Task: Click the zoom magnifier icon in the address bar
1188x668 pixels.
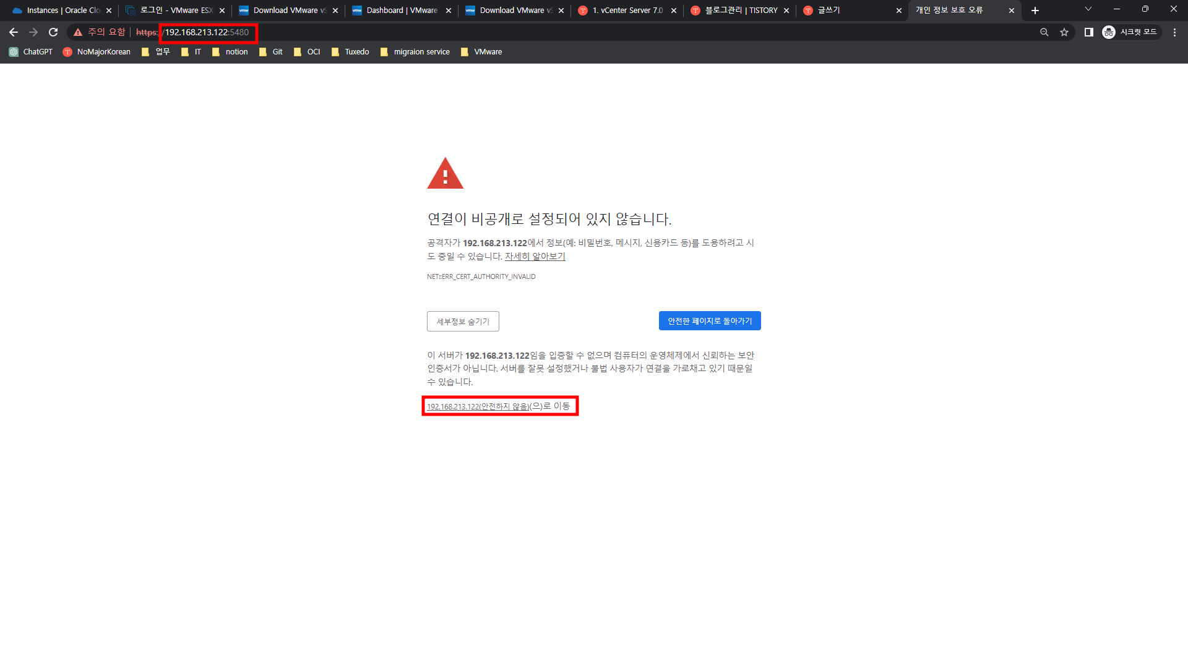Action: 1044,32
